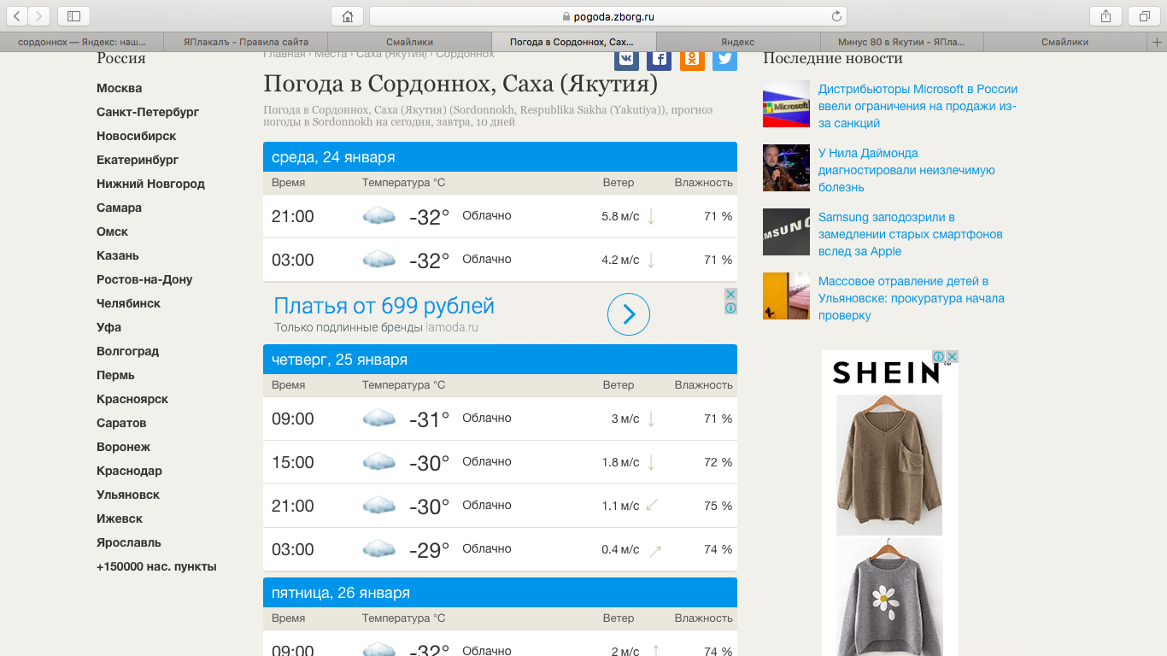Viewport: 1167px width, 656px height.
Task: Show all tabs overview
Action: 1144,15
